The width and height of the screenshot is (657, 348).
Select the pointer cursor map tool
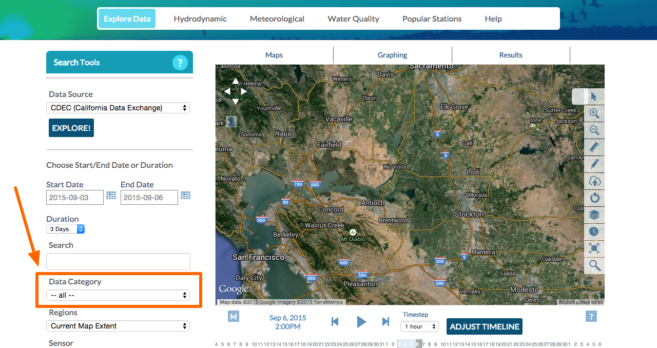[594, 96]
